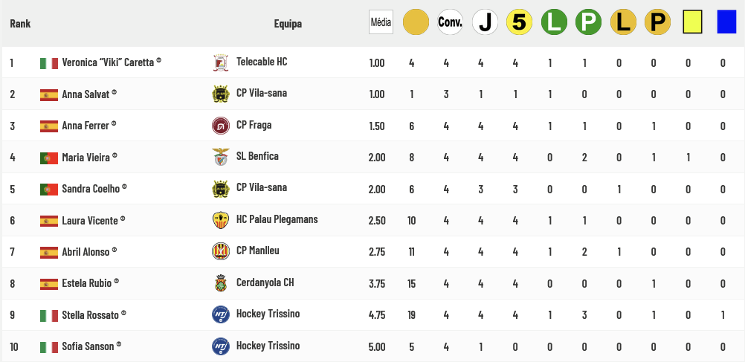Screen dimensions: 745x362
Task: Click the plain gold circle column icon
Action: click(x=416, y=22)
